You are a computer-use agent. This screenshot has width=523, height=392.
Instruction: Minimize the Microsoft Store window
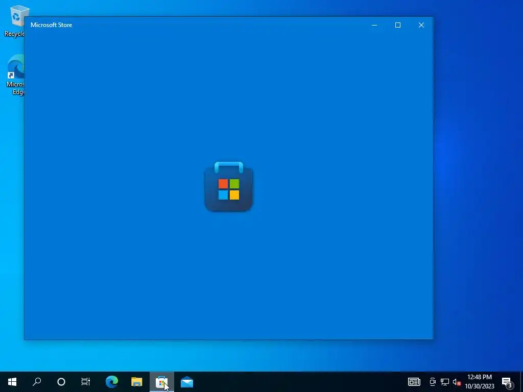374,25
